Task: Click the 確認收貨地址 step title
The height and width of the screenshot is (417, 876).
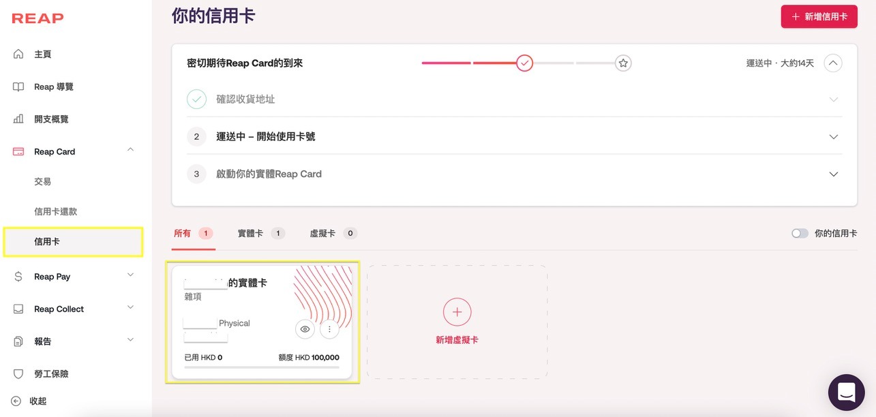Action: 245,99
